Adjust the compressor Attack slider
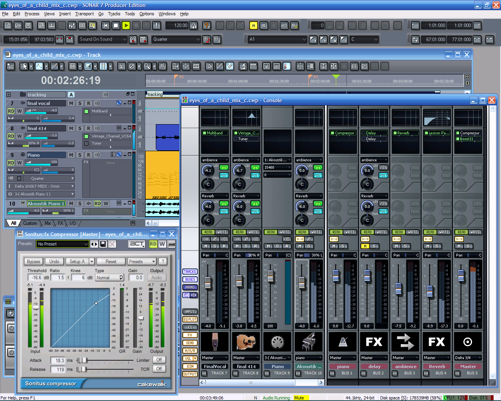Image resolution: width=501 pixels, height=401 pixels. click(82, 360)
